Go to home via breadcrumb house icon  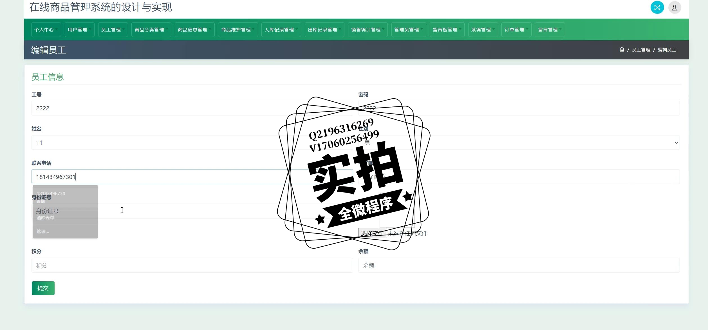pyautogui.click(x=622, y=50)
